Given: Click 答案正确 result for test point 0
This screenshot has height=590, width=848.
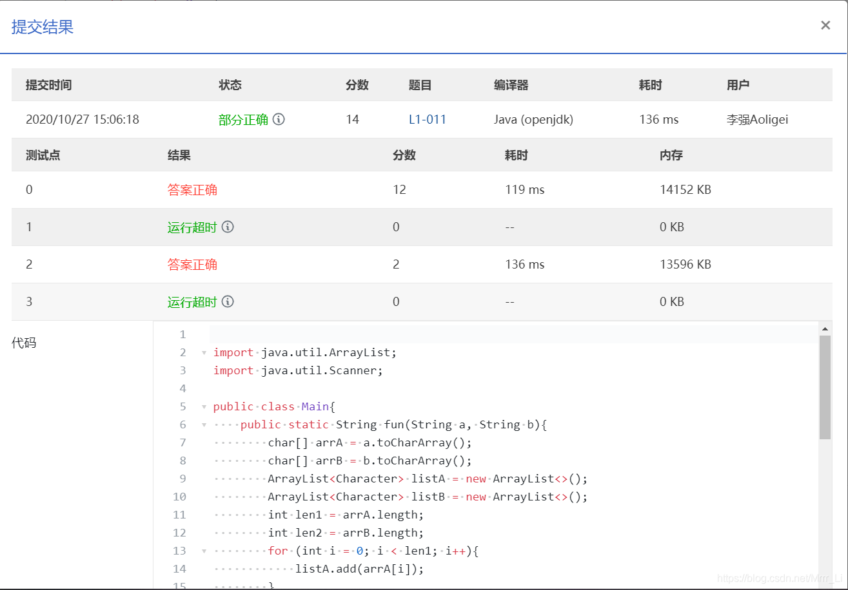Looking at the screenshot, I should pos(192,189).
